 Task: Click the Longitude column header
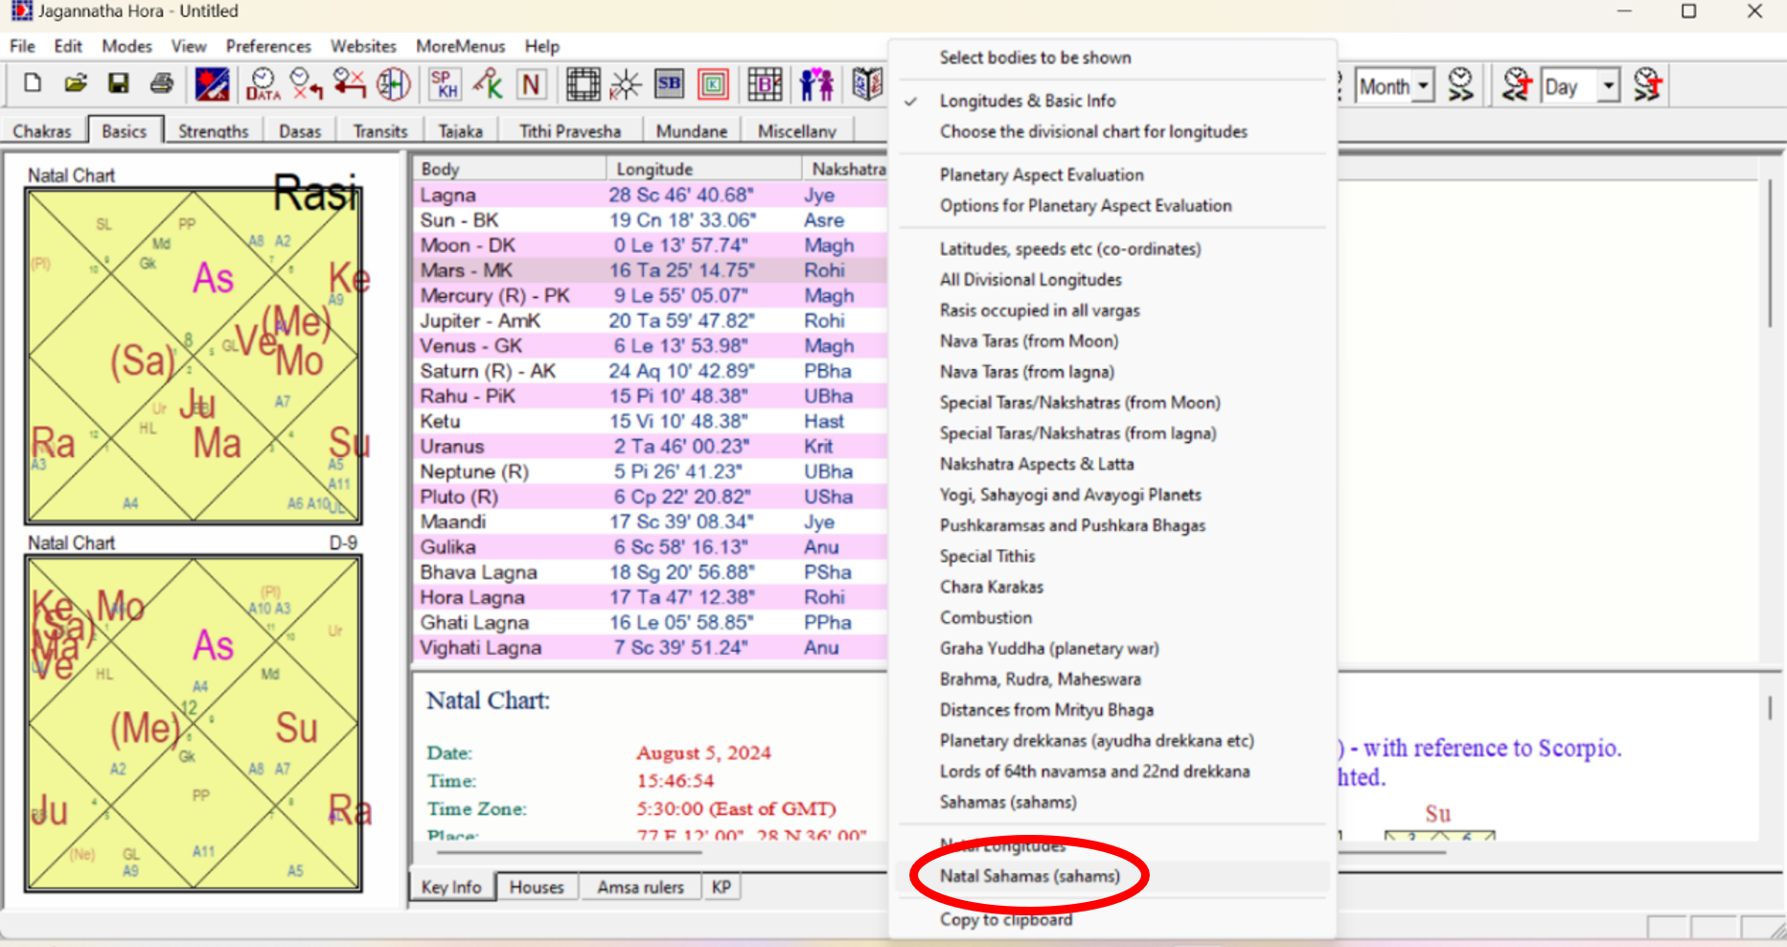tap(704, 169)
